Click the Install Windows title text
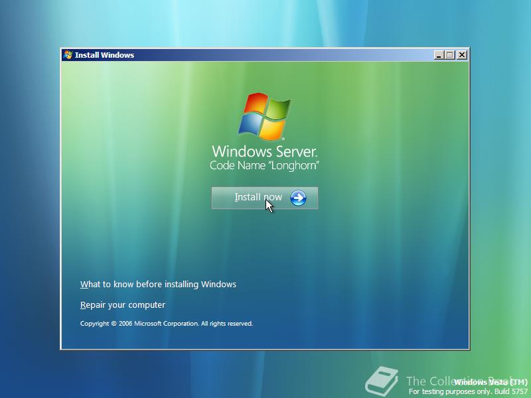 point(104,55)
